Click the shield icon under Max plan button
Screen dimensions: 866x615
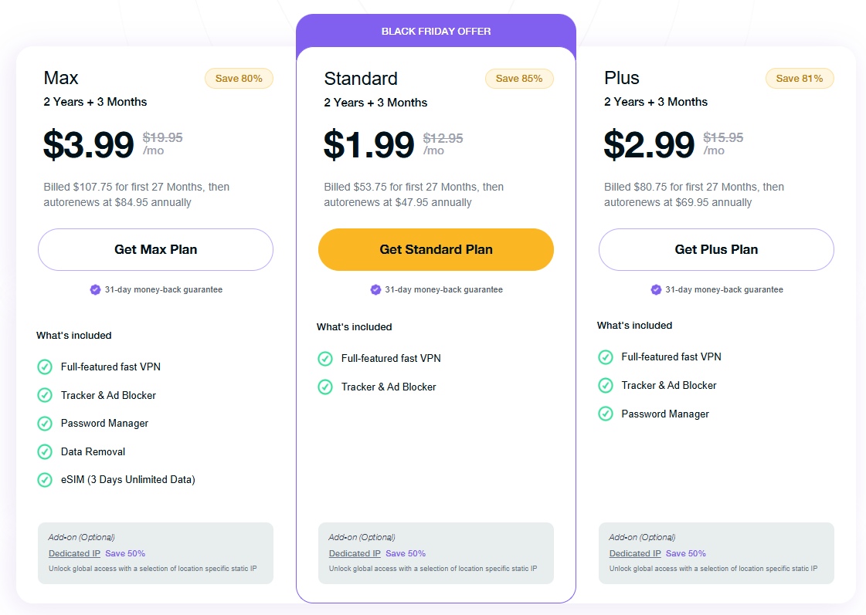(95, 290)
